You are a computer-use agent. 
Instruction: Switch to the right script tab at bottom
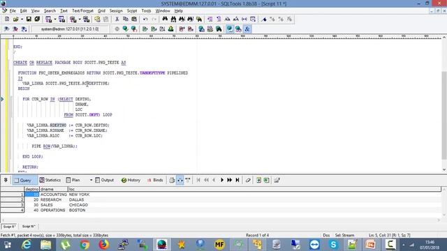(x=29, y=227)
